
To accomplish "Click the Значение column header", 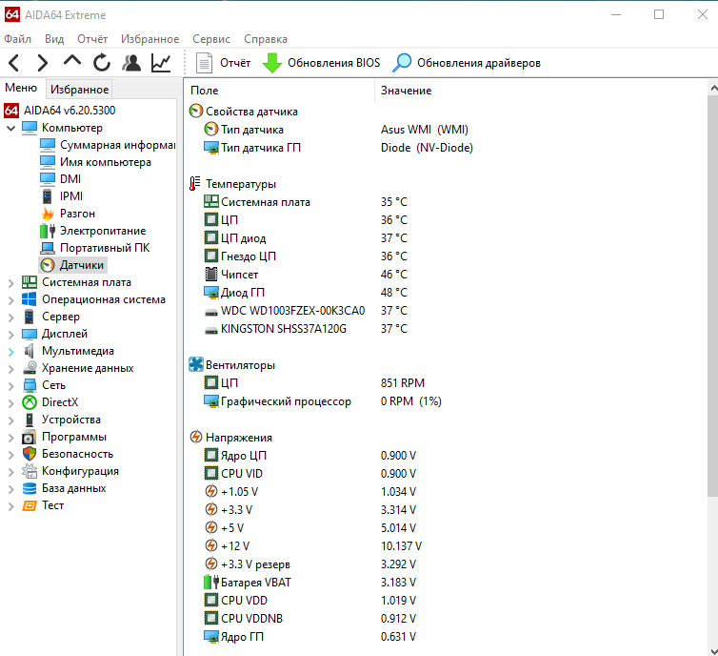I will [407, 91].
